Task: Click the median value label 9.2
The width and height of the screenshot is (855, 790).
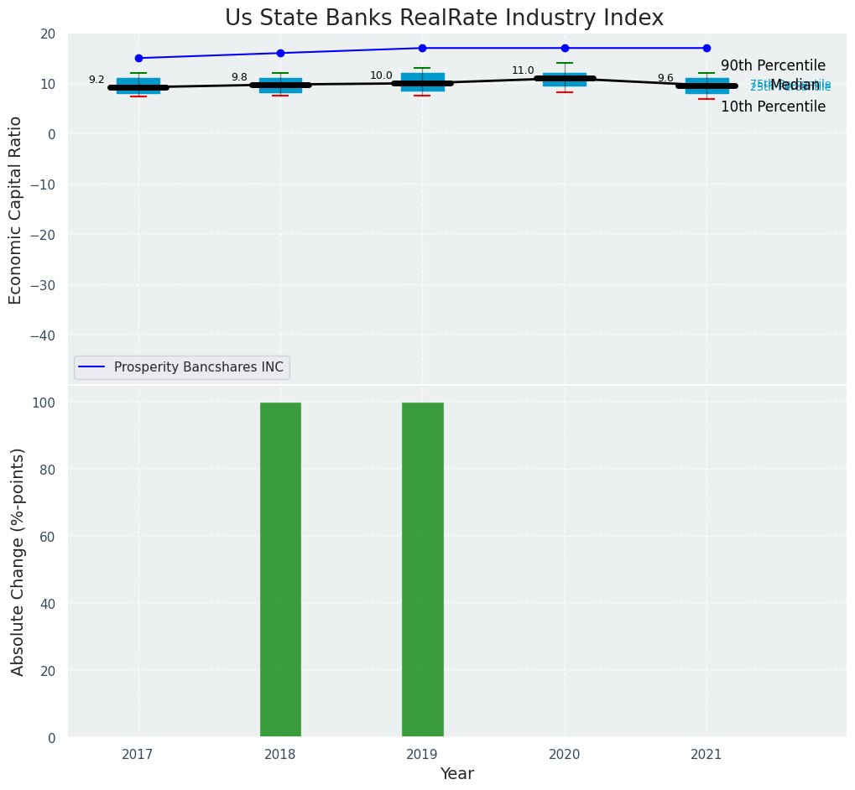Action: coord(96,80)
